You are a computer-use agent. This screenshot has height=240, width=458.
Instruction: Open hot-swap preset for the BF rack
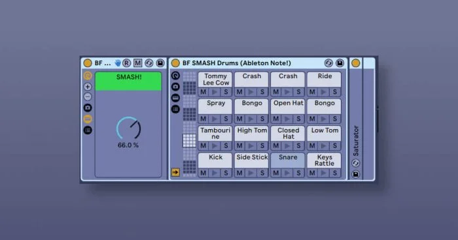click(149, 63)
